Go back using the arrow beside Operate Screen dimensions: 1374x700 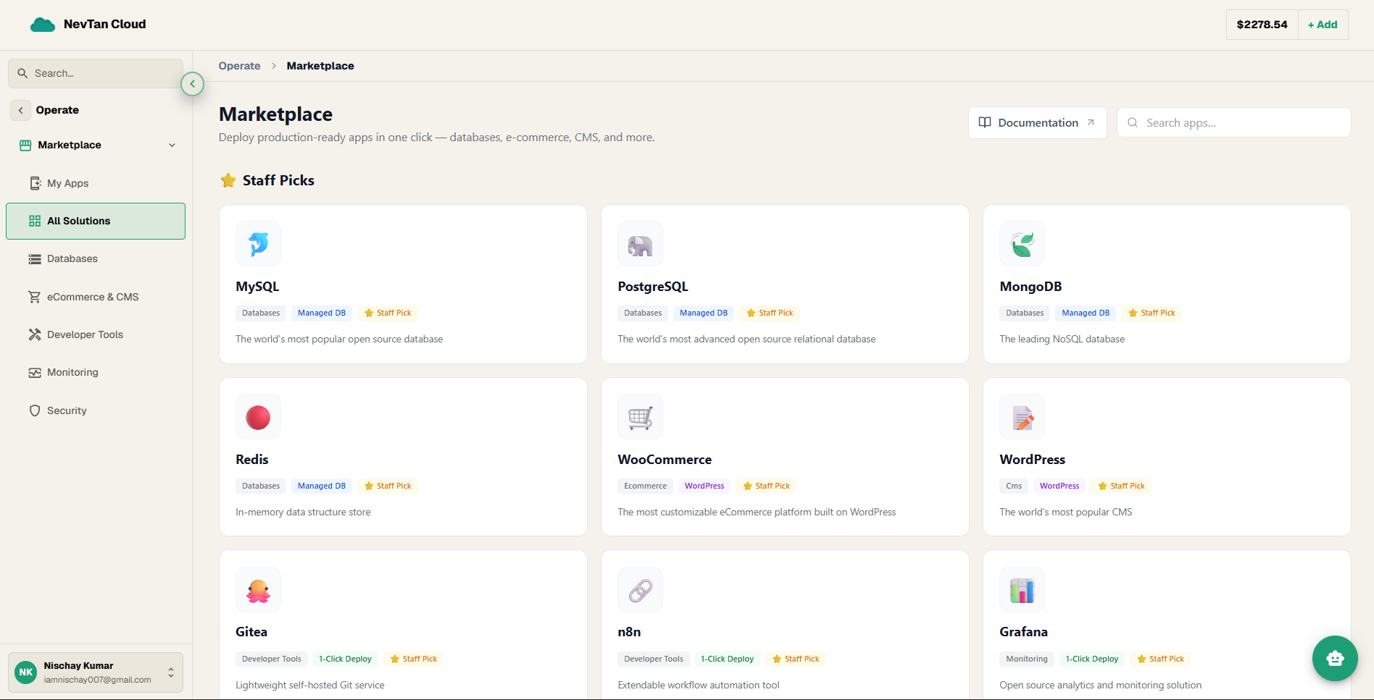click(20, 110)
